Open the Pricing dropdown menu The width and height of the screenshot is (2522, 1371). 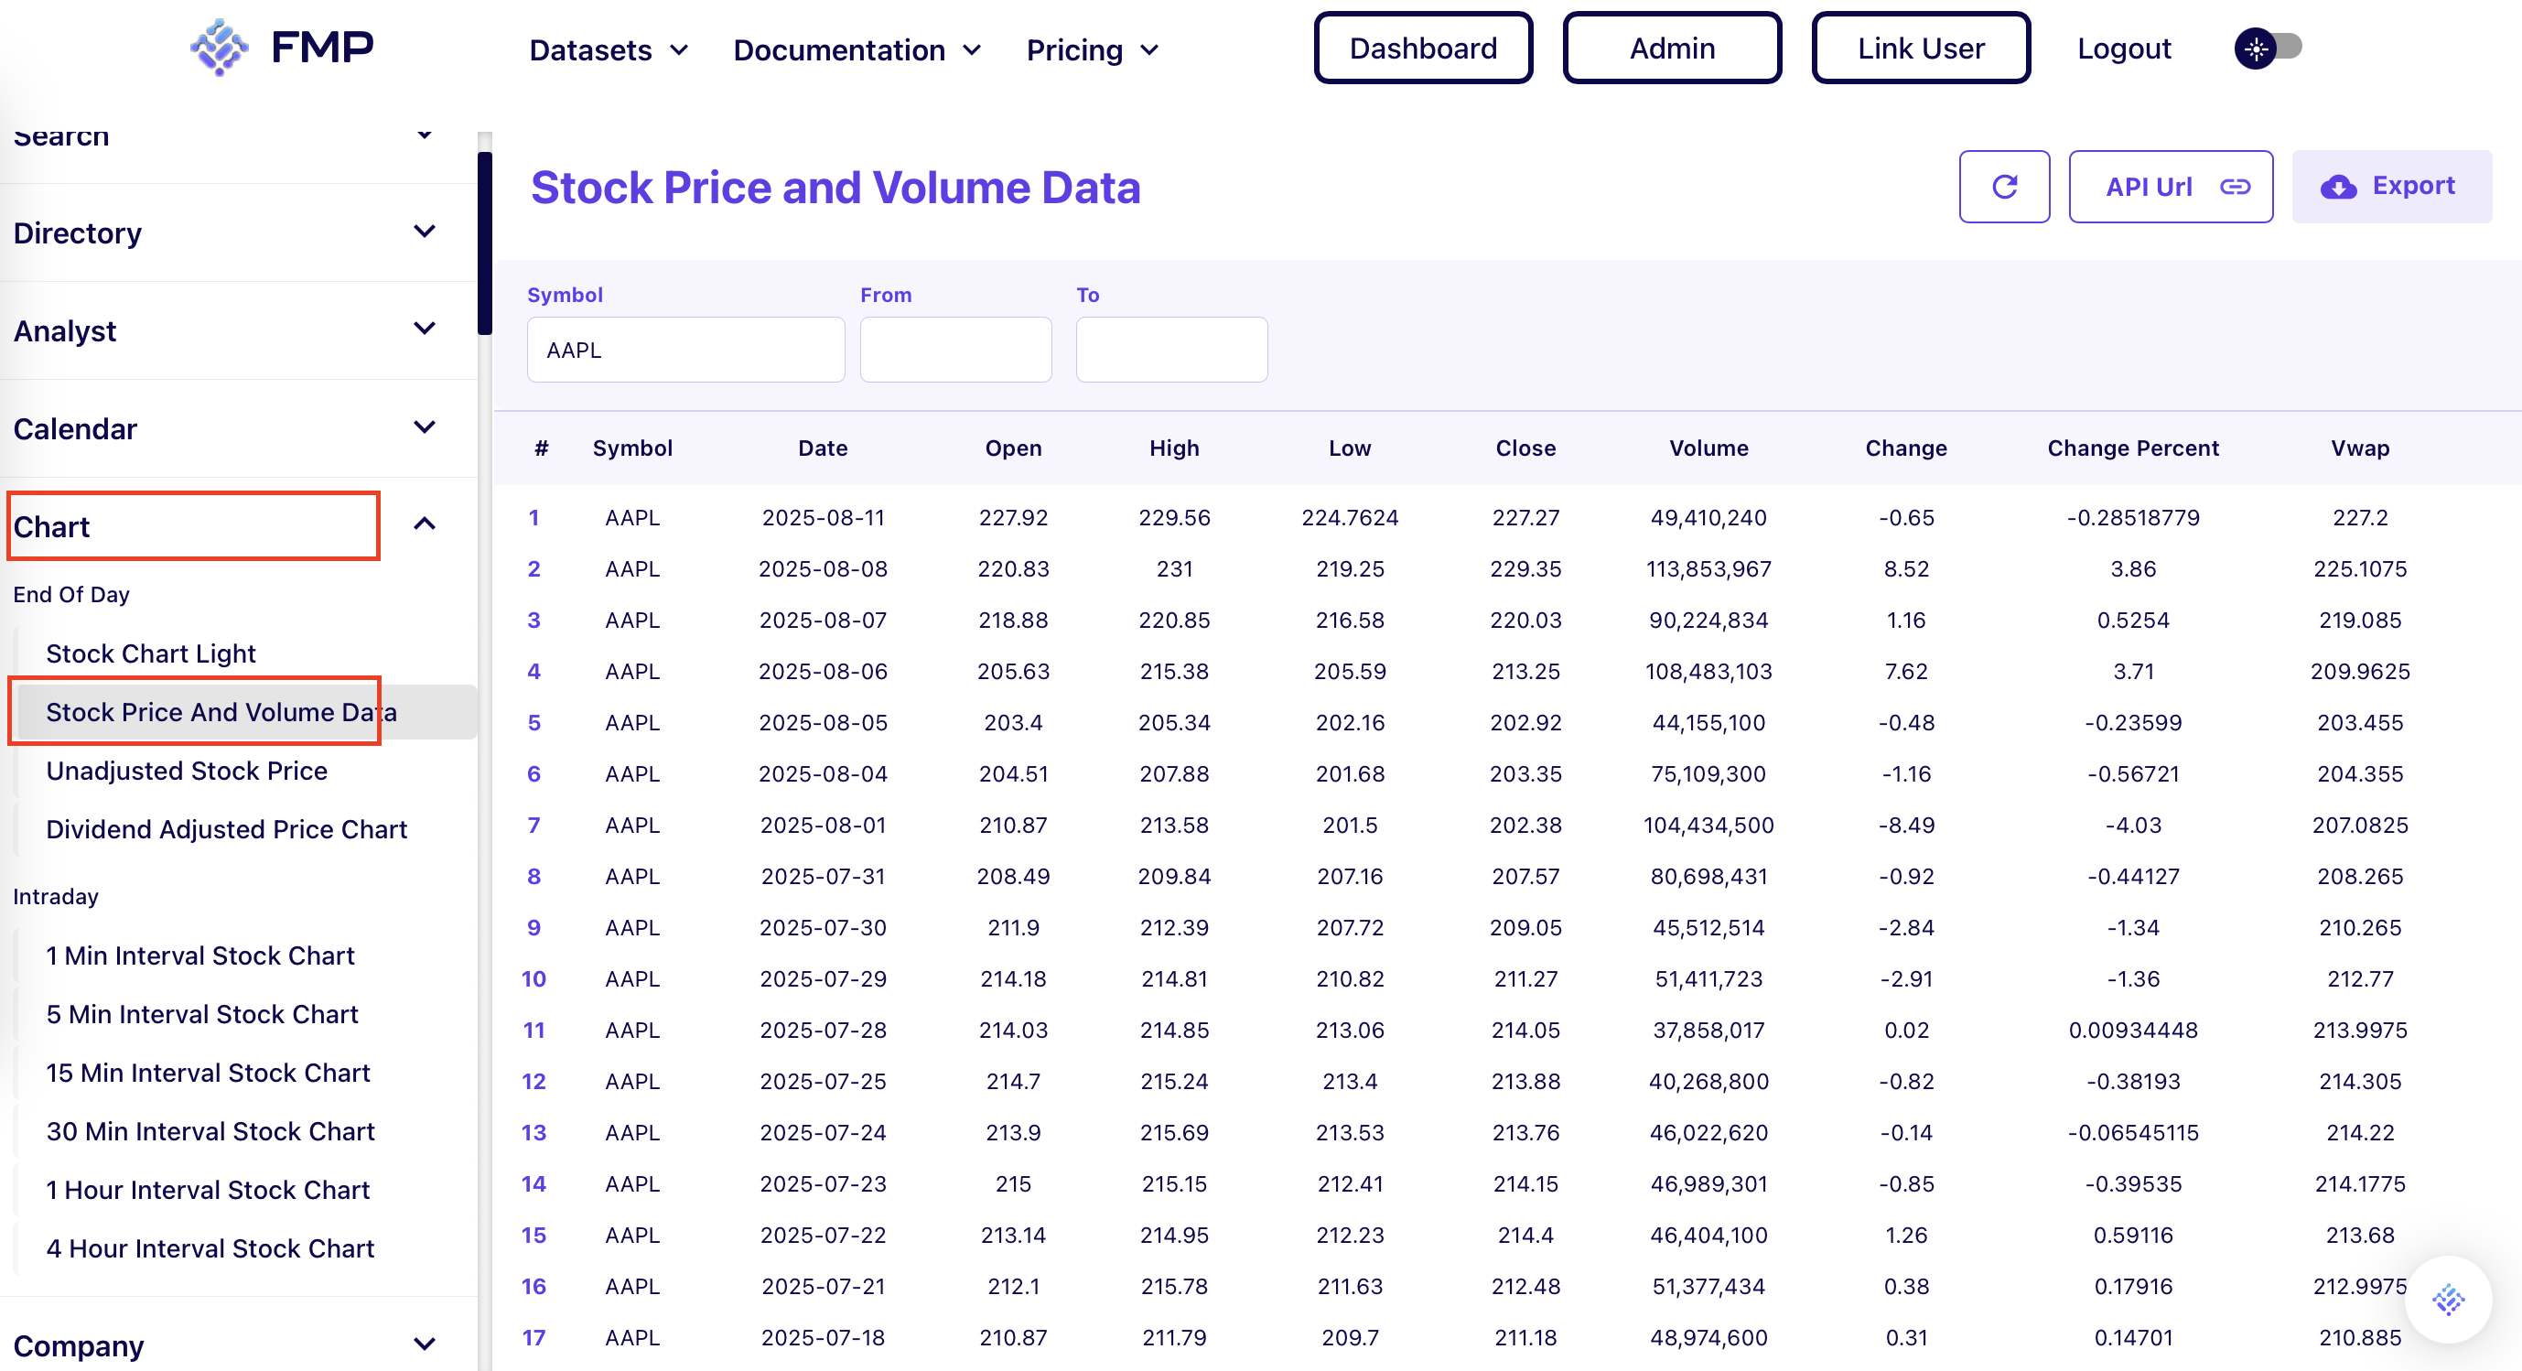(1093, 50)
